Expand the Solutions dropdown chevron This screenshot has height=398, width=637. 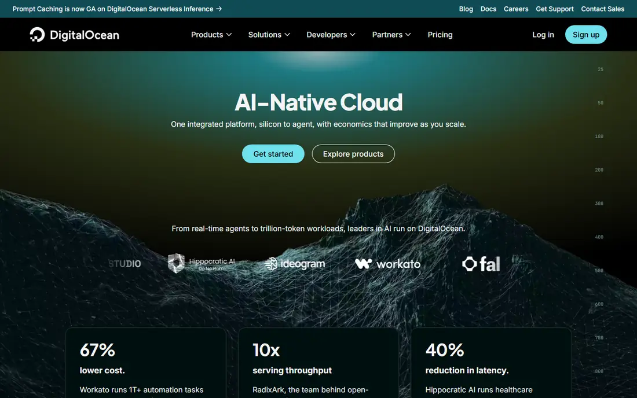(x=287, y=35)
